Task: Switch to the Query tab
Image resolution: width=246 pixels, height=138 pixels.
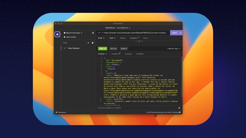Action: (123, 38)
